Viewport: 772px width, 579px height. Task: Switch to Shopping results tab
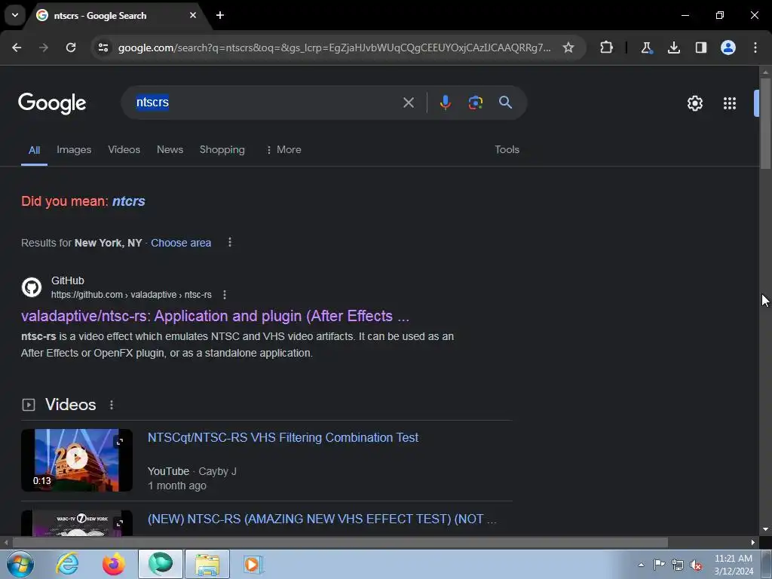(222, 150)
